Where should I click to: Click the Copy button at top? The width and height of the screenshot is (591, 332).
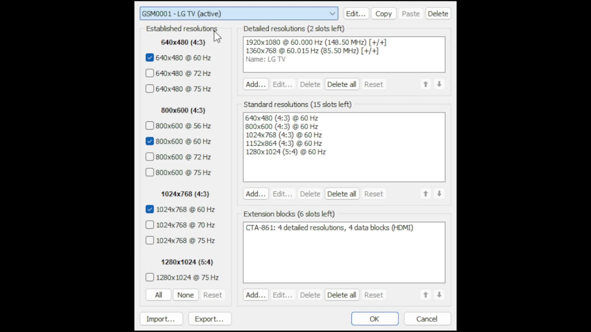pos(383,14)
